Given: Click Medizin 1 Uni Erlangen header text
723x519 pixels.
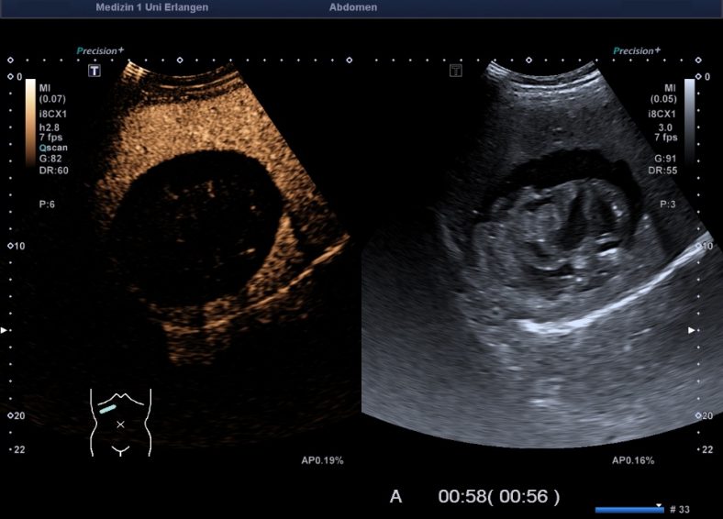Looking at the screenshot, I should pyautogui.click(x=151, y=7).
